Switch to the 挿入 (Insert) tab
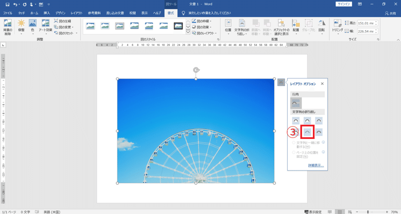Screen dimensions: 401x214 click(47, 13)
